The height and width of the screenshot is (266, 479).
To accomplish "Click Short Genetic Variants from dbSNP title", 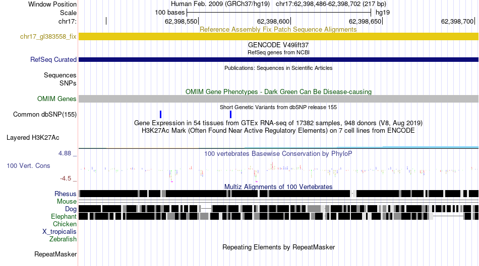I will pos(278,107).
